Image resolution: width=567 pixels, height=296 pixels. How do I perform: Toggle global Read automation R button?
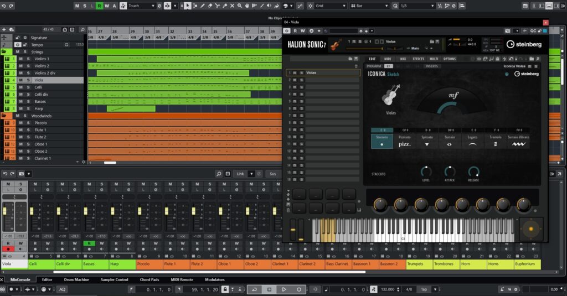point(99,6)
